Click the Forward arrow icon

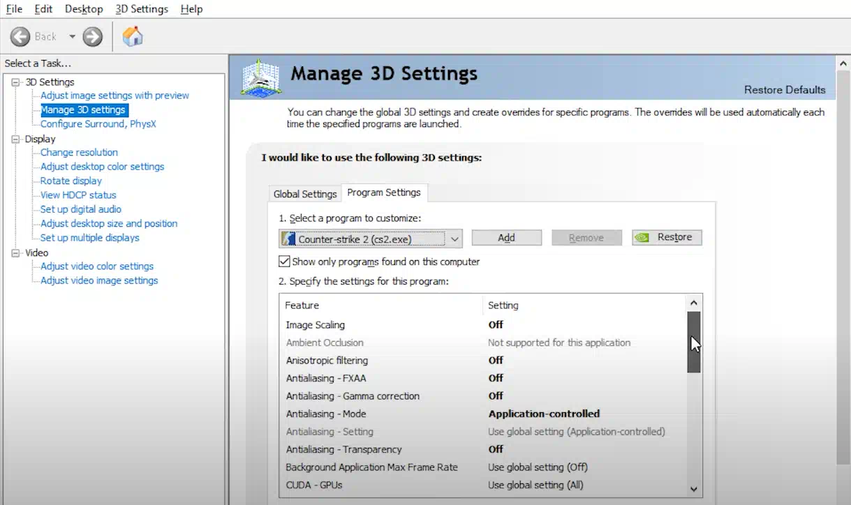93,36
